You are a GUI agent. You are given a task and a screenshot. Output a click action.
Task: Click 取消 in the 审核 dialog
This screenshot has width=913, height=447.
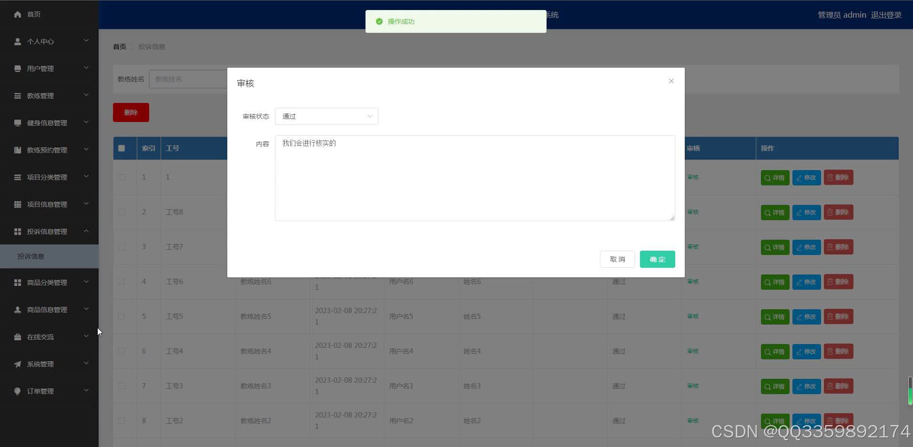[617, 259]
